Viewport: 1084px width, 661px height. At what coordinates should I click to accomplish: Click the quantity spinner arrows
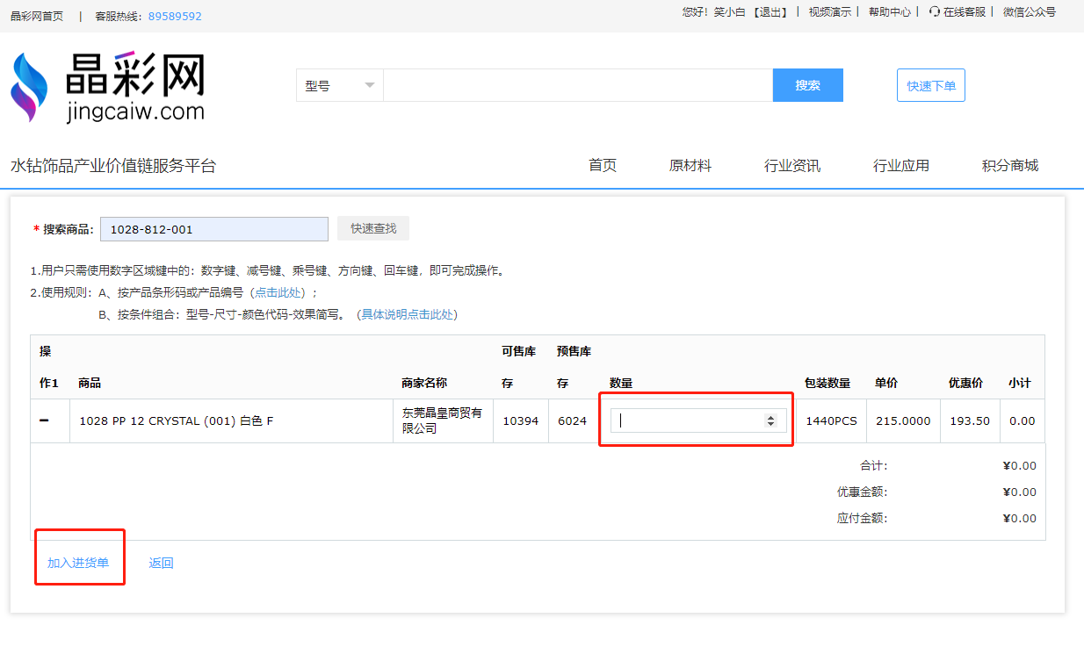click(770, 420)
